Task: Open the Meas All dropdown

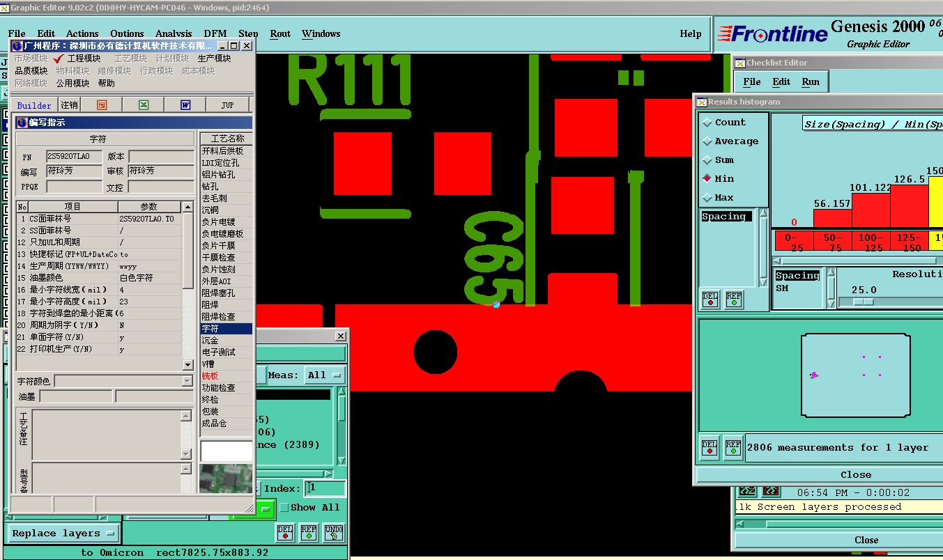Action: coord(325,375)
